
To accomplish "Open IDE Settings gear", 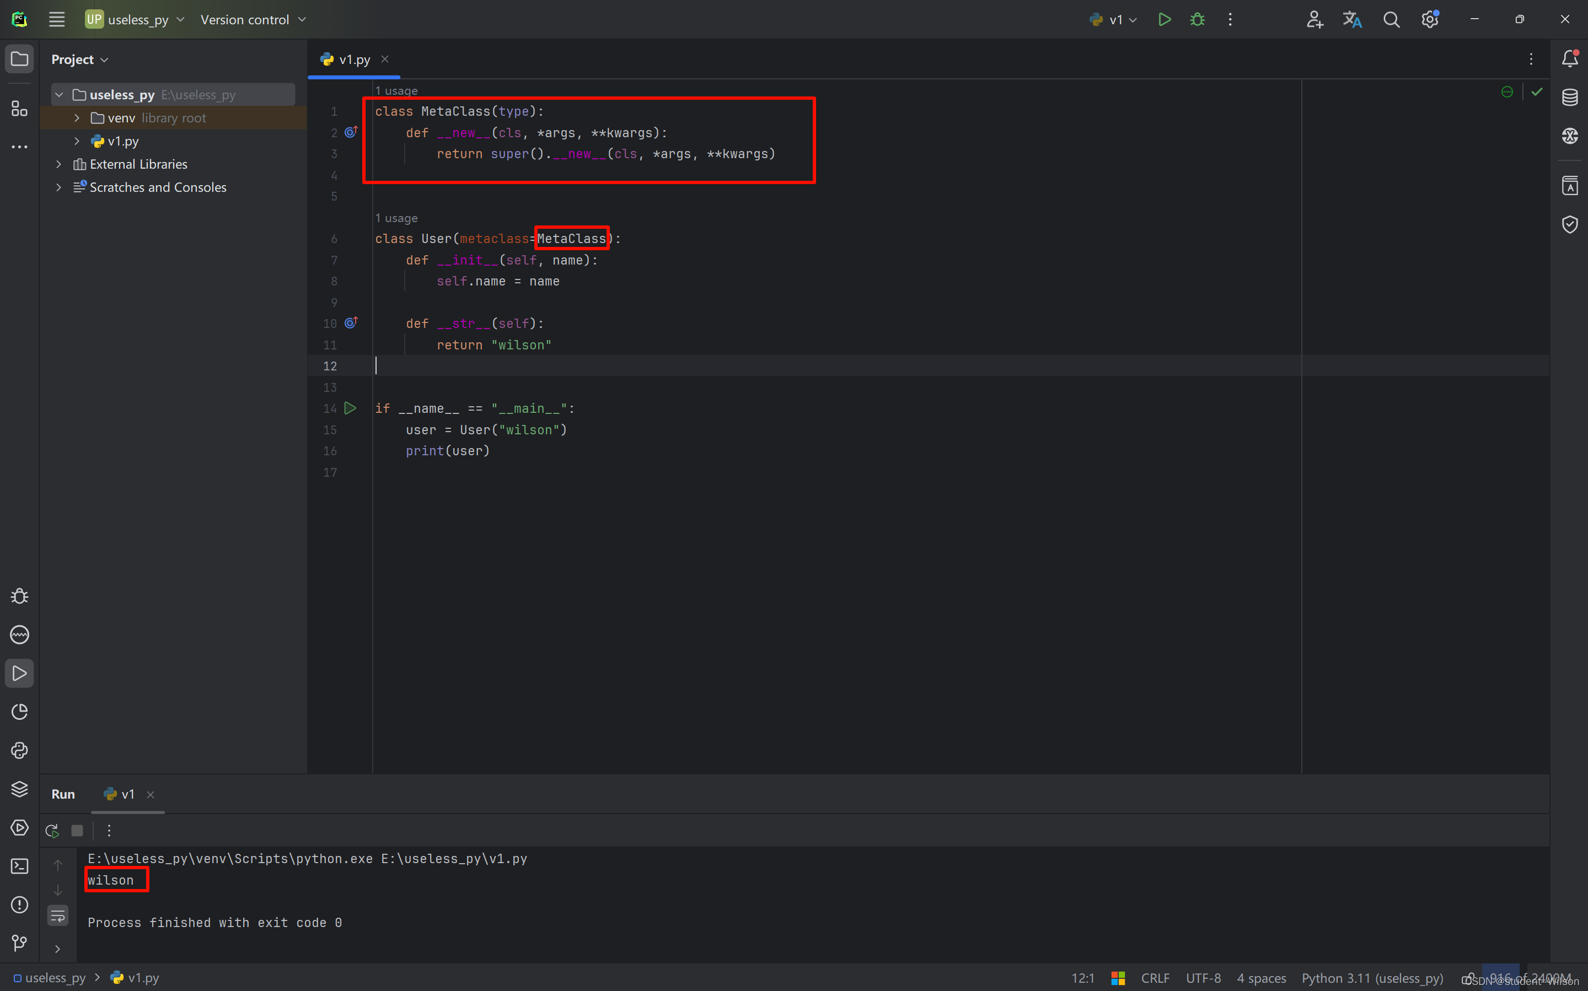I will click(x=1430, y=20).
